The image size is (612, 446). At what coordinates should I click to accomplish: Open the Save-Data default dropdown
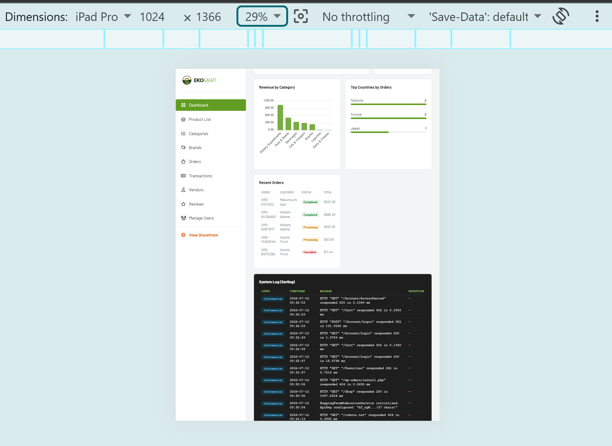click(485, 17)
